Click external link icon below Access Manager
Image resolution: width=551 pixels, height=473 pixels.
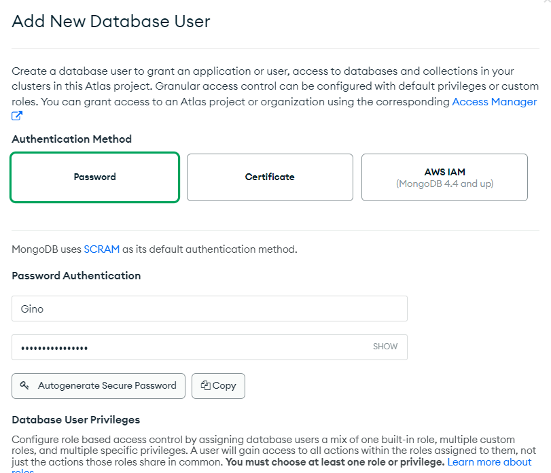17,116
